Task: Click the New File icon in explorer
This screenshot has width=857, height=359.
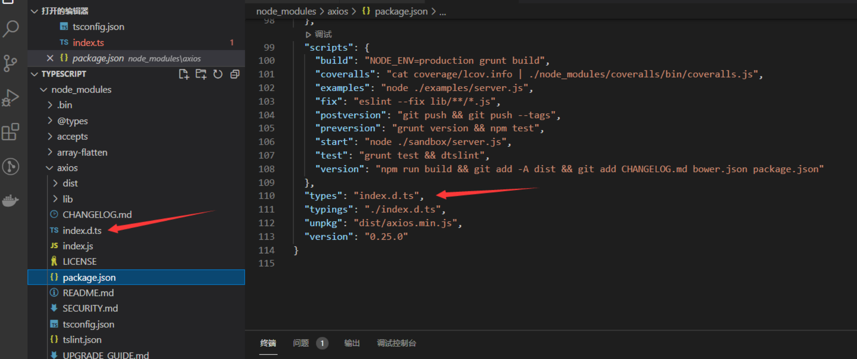Action: [x=183, y=74]
